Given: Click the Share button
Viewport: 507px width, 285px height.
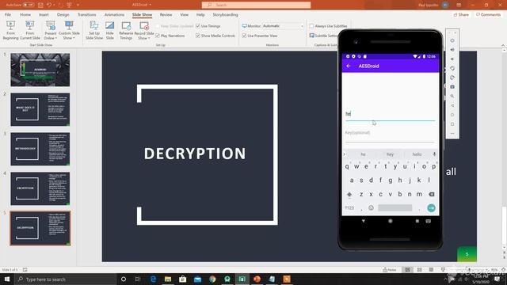Looking at the screenshot, I should (x=461, y=14).
